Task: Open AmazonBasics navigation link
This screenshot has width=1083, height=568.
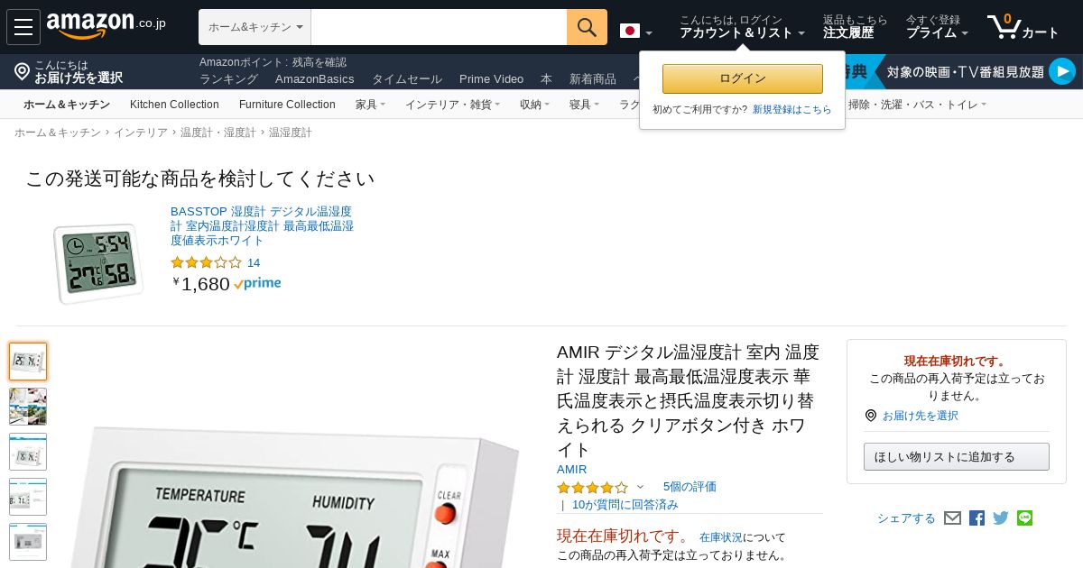Action: [x=315, y=78]
